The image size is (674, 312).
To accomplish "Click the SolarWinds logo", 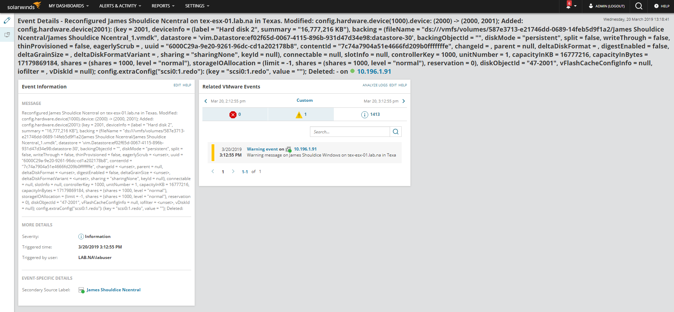I will pyautogui.click(x=24, y=6).
